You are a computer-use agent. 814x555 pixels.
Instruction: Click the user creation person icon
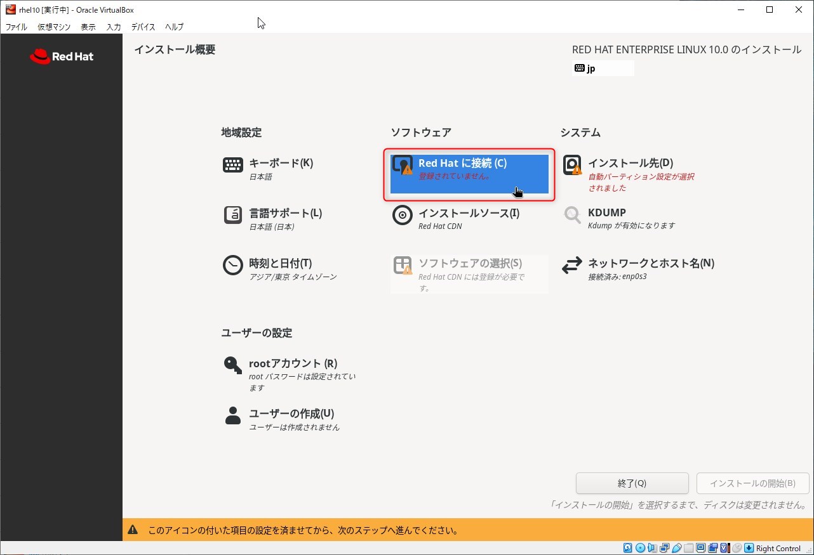(x=233, y=415)
